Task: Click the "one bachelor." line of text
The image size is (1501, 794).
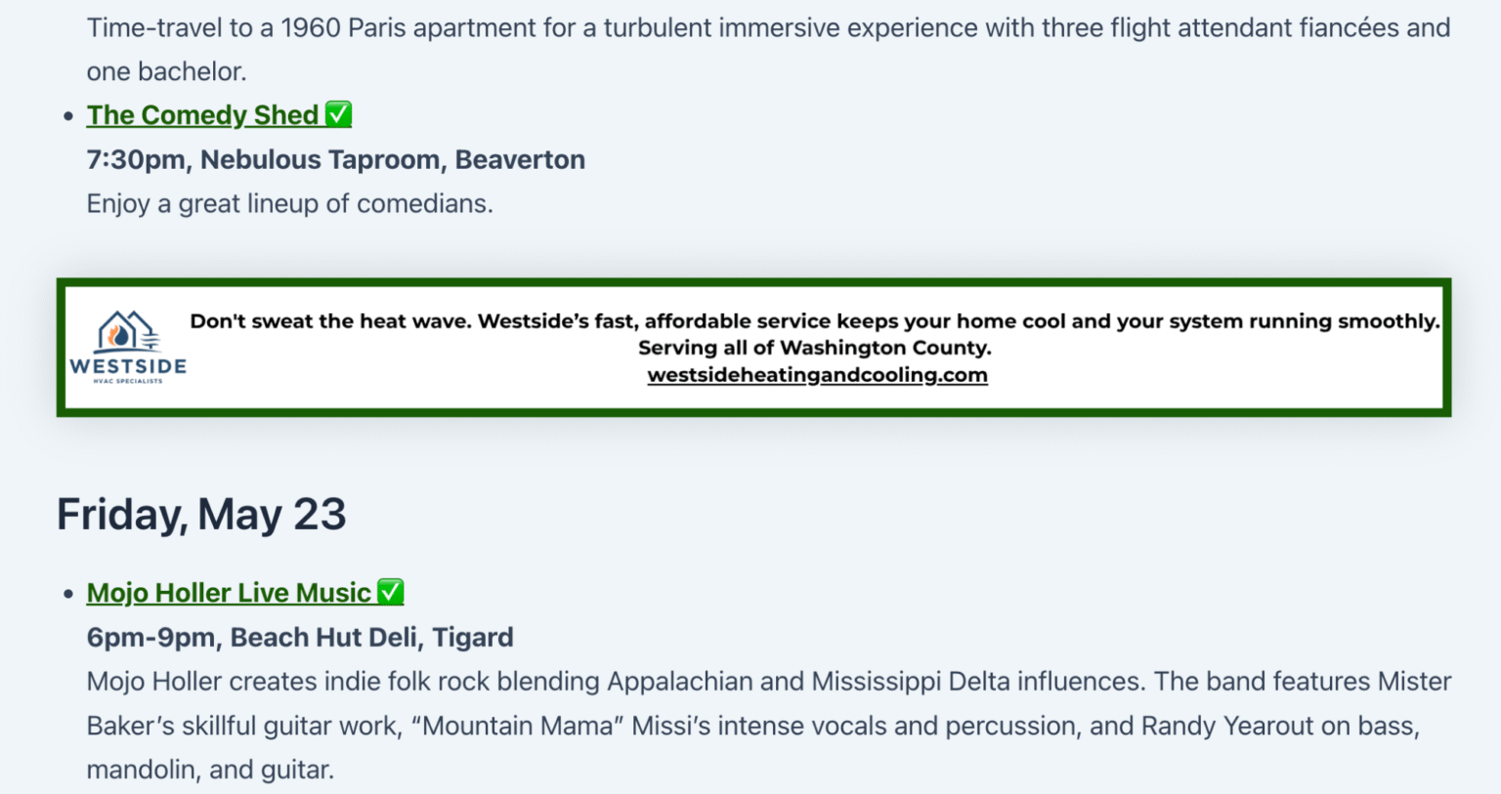Action: pos(166,71)
